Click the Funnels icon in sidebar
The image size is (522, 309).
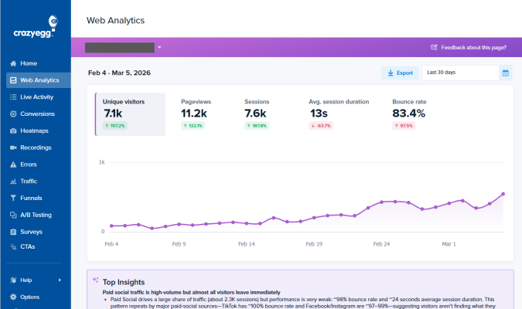[13, 198]
